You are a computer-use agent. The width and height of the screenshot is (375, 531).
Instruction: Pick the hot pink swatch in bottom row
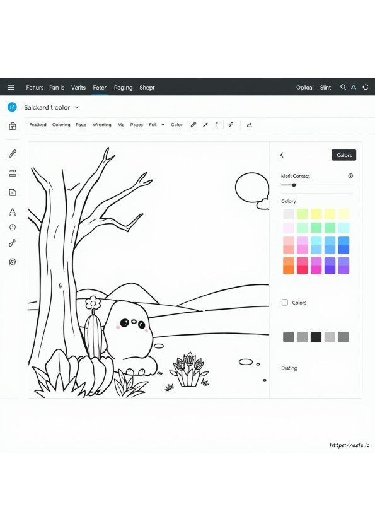pyautogui.click(x=303, y=265)
